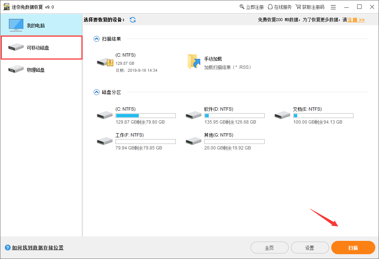Select the 其他(G: NTFS) drive icon
379x259 pixels.
(x=193, y=141)
